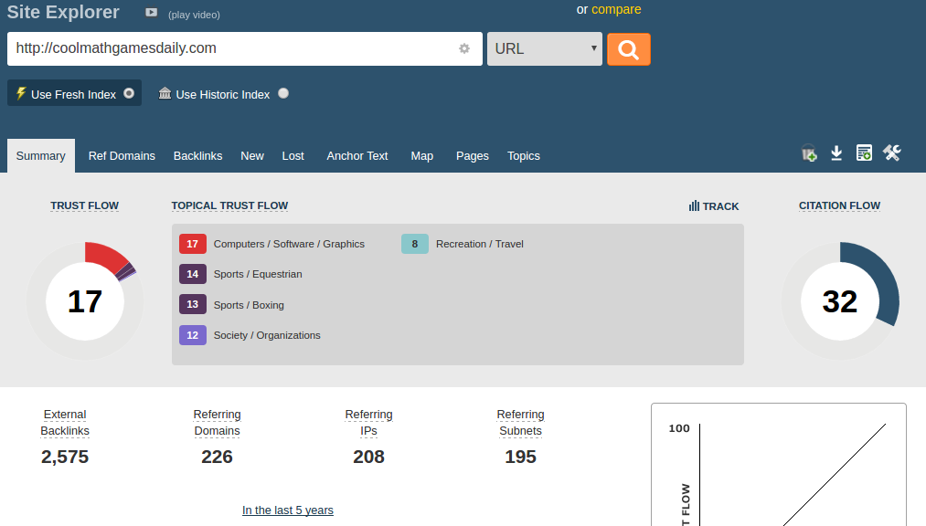Click Sports / Equestrian topic

point(258,274)
